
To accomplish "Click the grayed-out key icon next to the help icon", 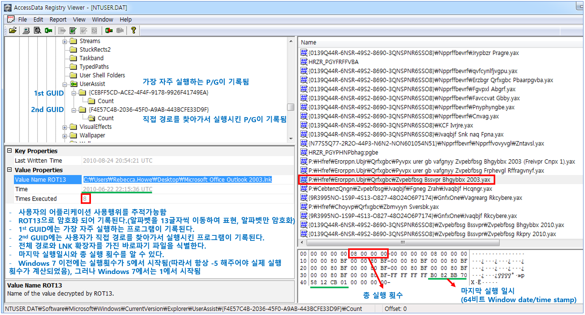I will coord(120,30).
